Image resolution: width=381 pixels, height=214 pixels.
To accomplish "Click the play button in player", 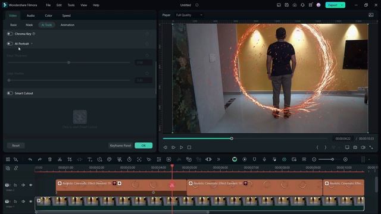I will (181, 147).
